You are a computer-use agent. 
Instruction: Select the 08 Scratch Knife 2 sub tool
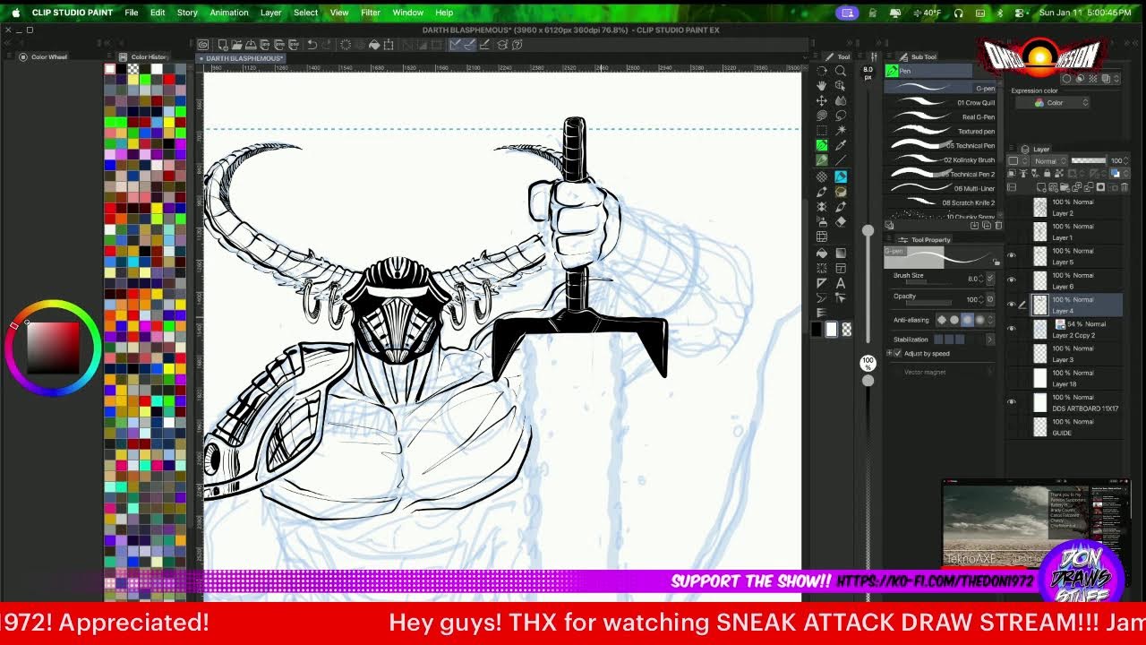[x=940, y=202]
